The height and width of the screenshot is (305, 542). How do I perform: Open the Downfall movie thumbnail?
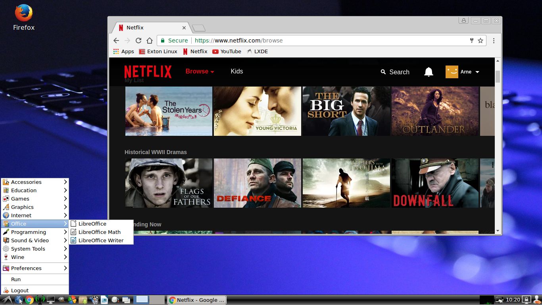pos(435,183)
